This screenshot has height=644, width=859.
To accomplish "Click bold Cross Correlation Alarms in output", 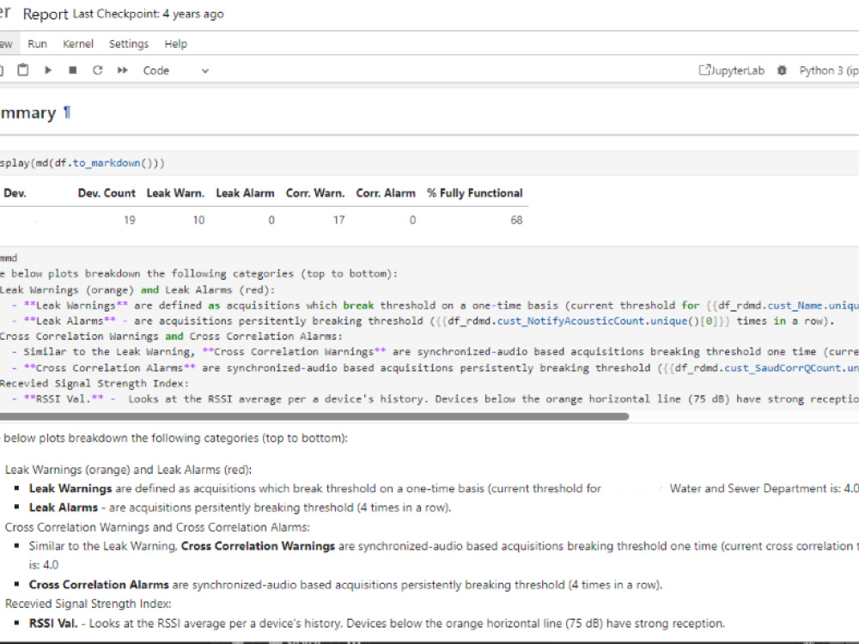I will pos(99,585).
